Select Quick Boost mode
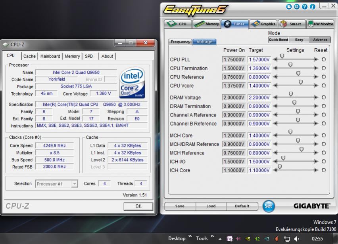 tap(278, 40)
